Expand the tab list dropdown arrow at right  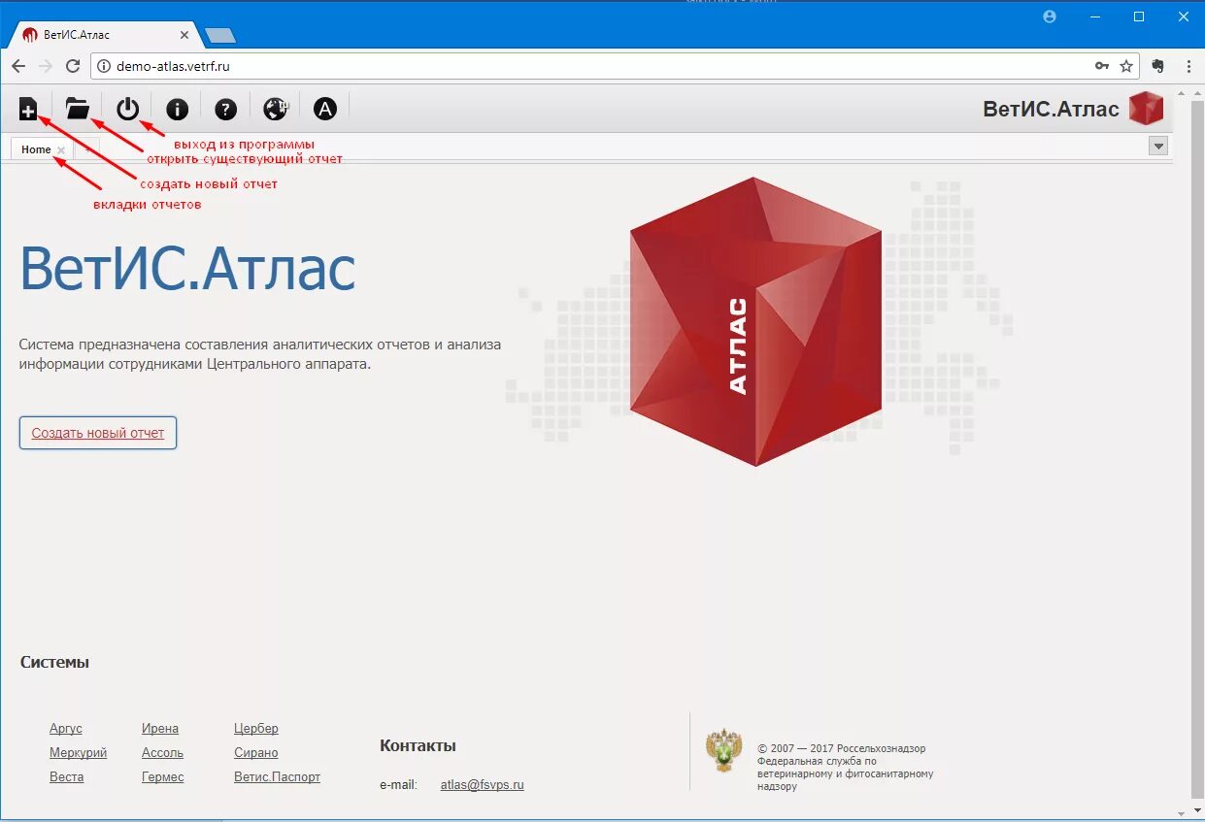pyautogui.click(x=1157, y=147)
